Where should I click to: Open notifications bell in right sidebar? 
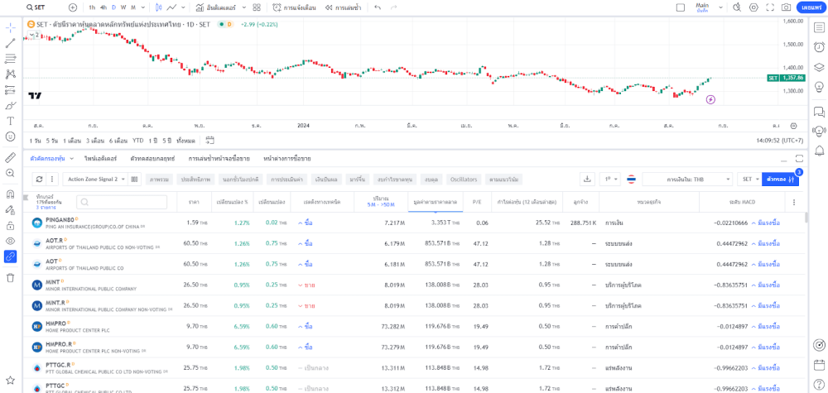(819, 151)
